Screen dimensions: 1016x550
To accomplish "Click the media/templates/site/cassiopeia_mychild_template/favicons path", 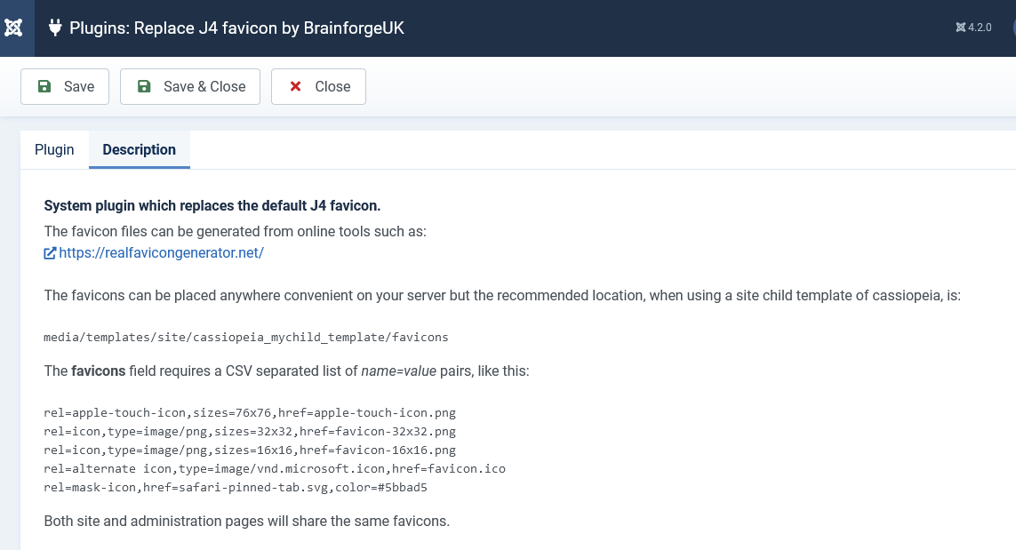I will click(245, 337).
